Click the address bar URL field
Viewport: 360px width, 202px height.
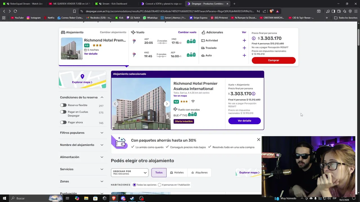click(x=170, y=11)
